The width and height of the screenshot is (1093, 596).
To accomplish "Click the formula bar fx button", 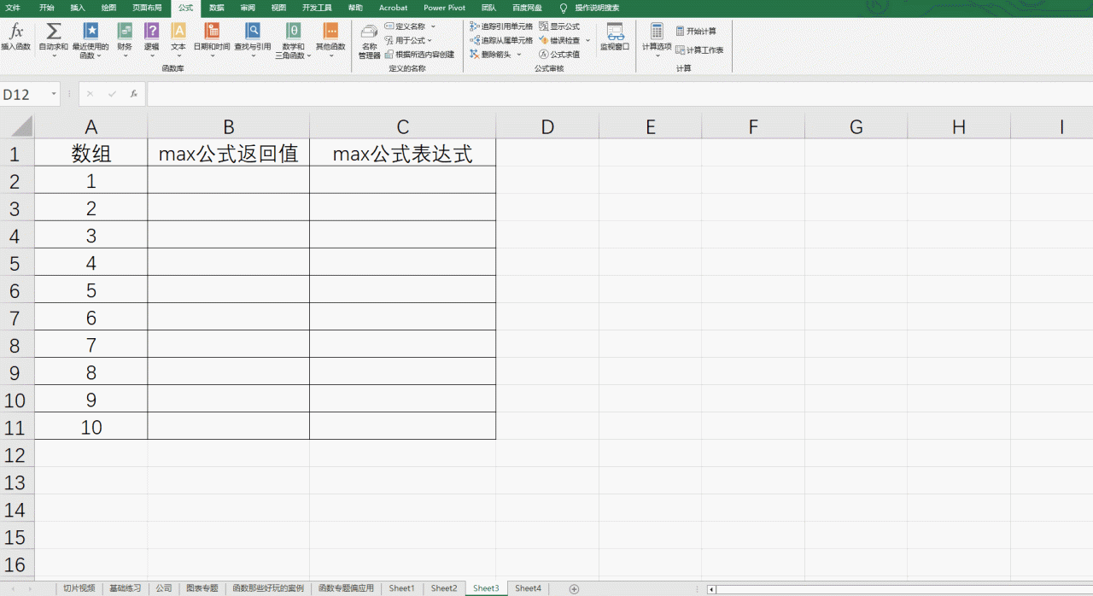I will tap(134, 94).
